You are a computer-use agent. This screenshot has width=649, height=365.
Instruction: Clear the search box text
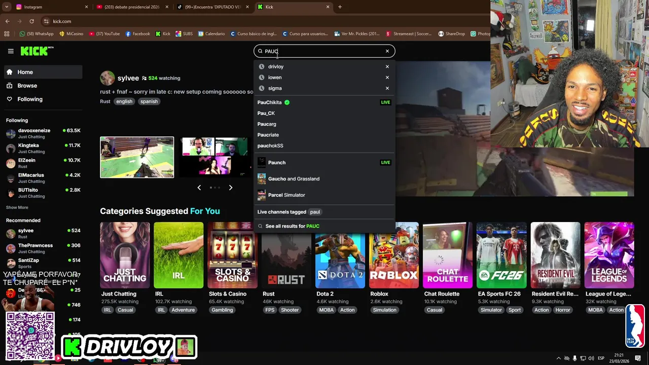coord(387,51)
